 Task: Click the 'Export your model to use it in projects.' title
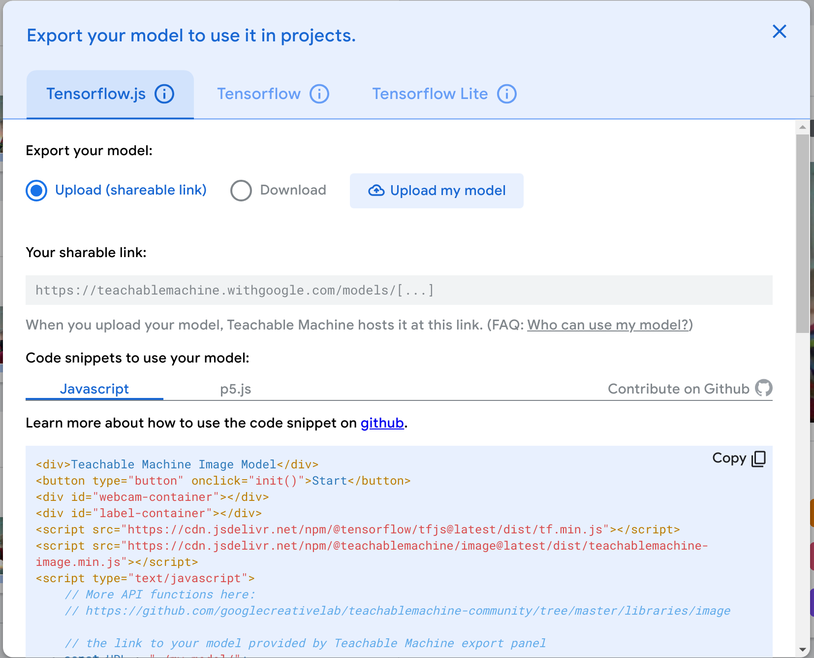(x=191, y=35)
